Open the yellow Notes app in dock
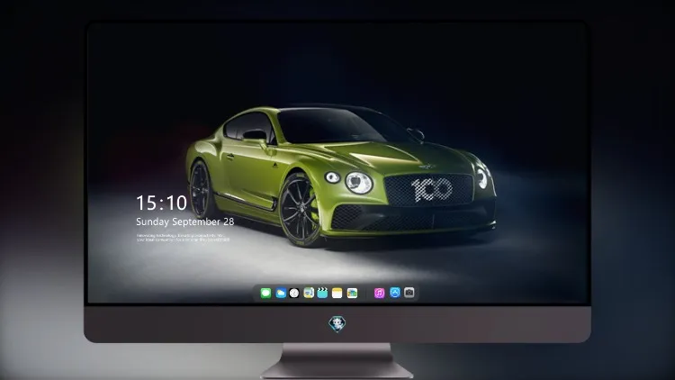The width and height of the screenshot is (675, 380). point(337,293)
